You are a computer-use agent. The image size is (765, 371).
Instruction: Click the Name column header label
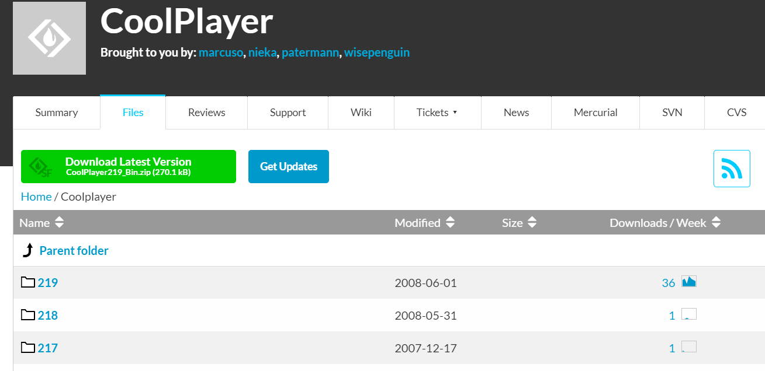click(x=34, y=223)
